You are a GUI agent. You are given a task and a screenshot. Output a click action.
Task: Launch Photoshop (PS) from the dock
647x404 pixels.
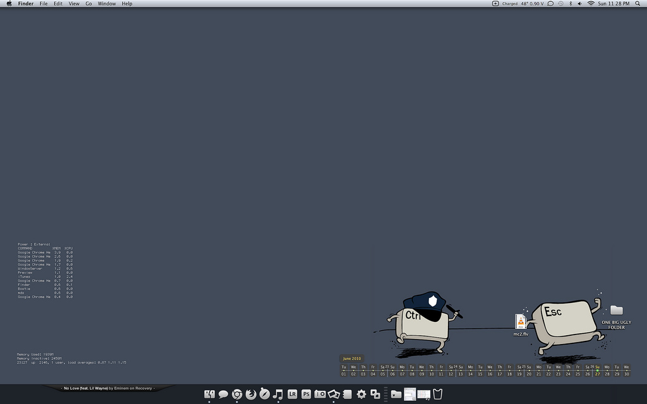click(306, 394)
